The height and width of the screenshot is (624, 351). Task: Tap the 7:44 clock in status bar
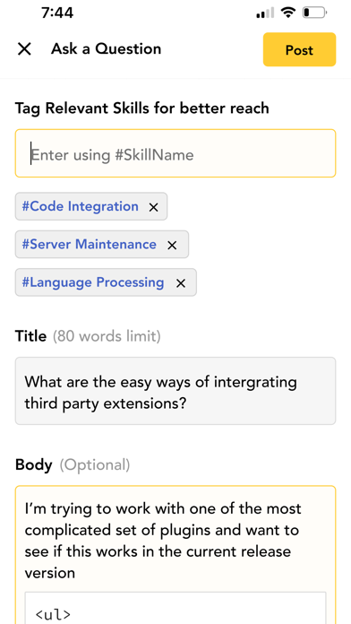click(57, 13)
